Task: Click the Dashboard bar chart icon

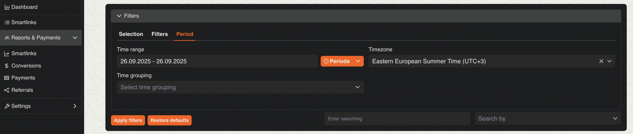Action: (7, 7)
